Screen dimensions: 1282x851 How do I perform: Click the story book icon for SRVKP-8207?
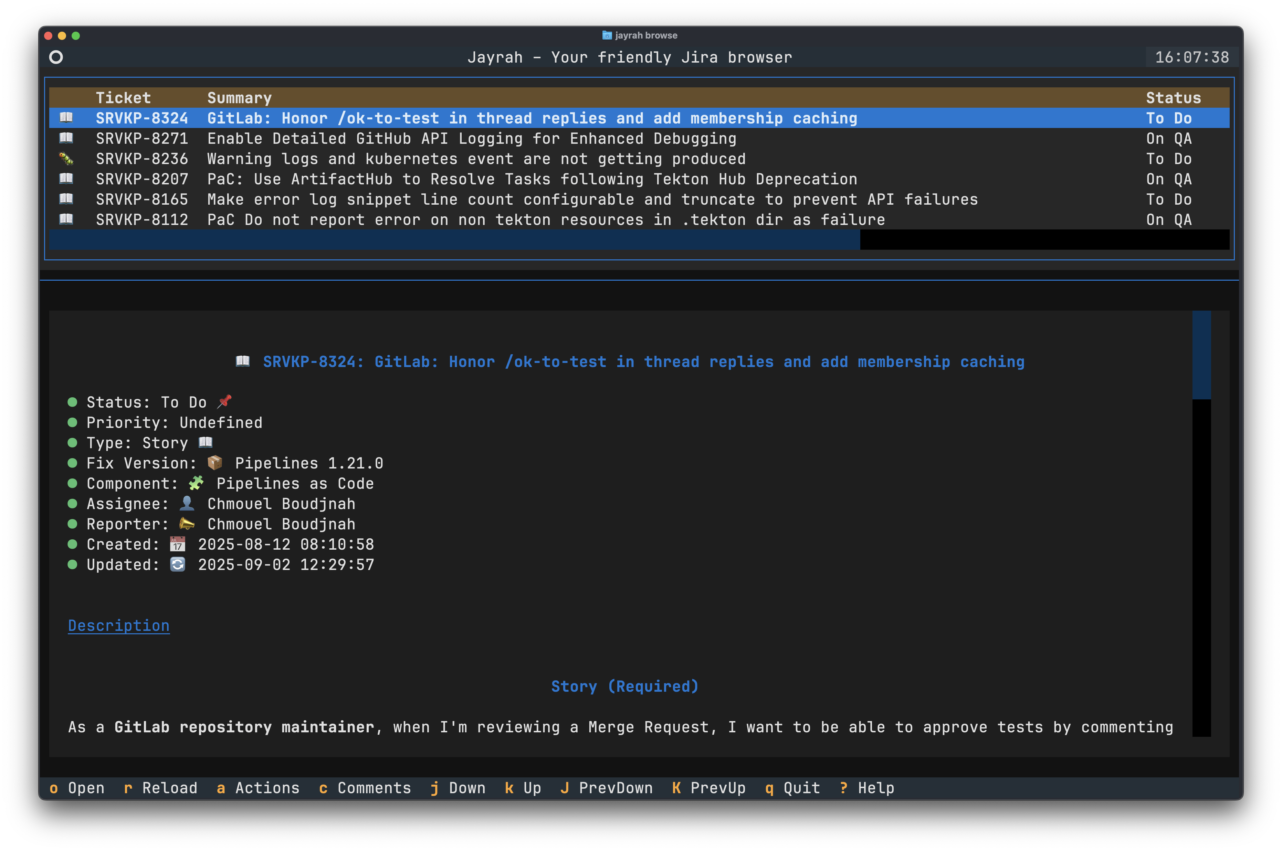coord(66,179)
